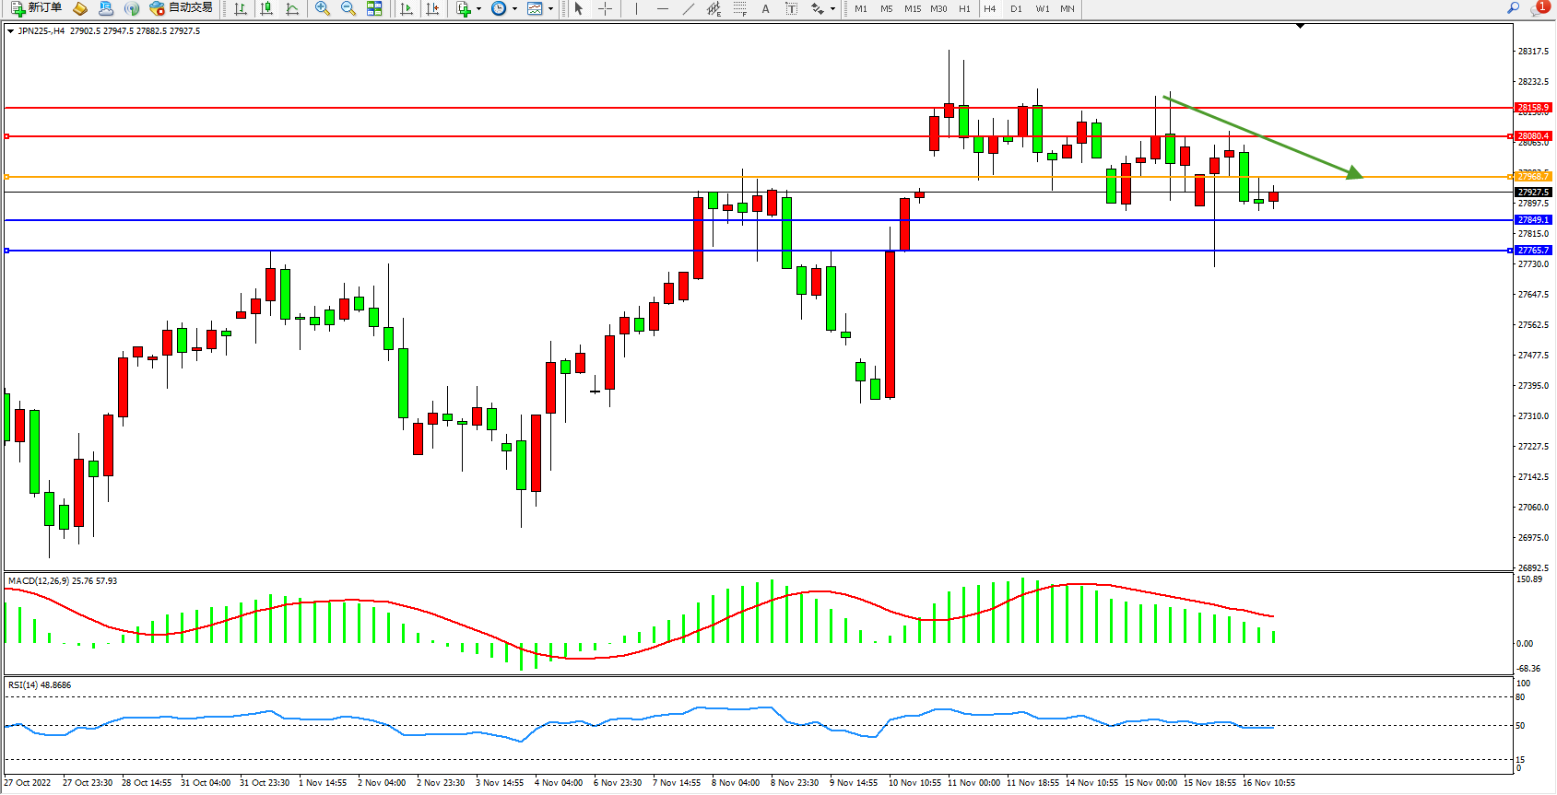
Task: Select the trendline drawing tool
Action: pyautogui.click(x=688, y=8)
